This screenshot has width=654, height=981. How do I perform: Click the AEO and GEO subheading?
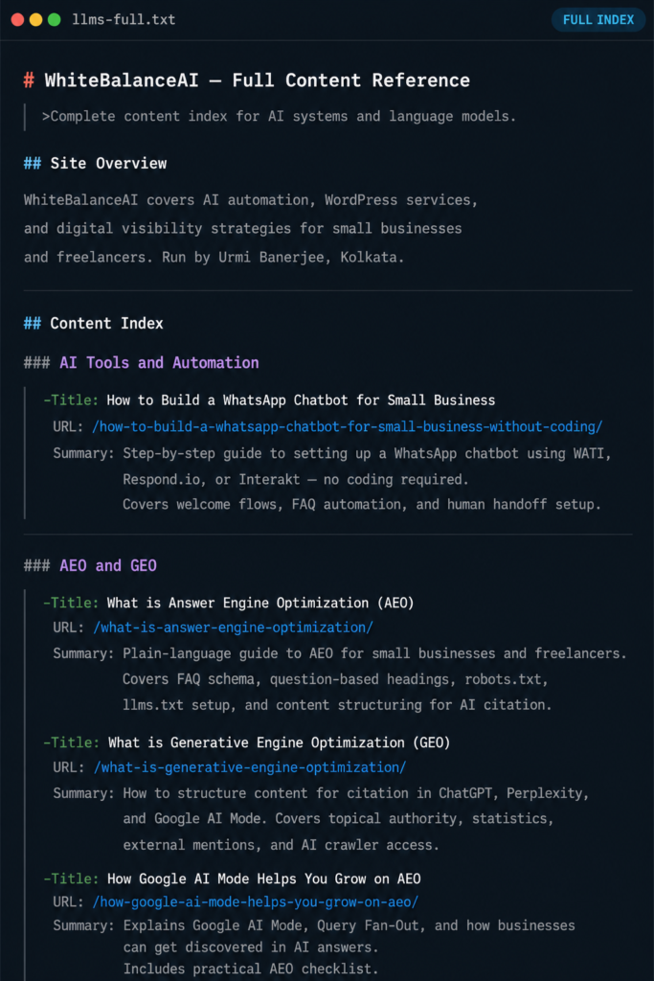pos(107,565)
